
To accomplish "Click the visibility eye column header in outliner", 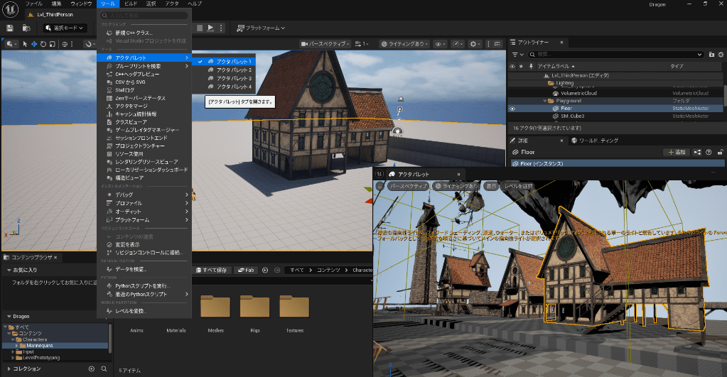I will [512, 66].
